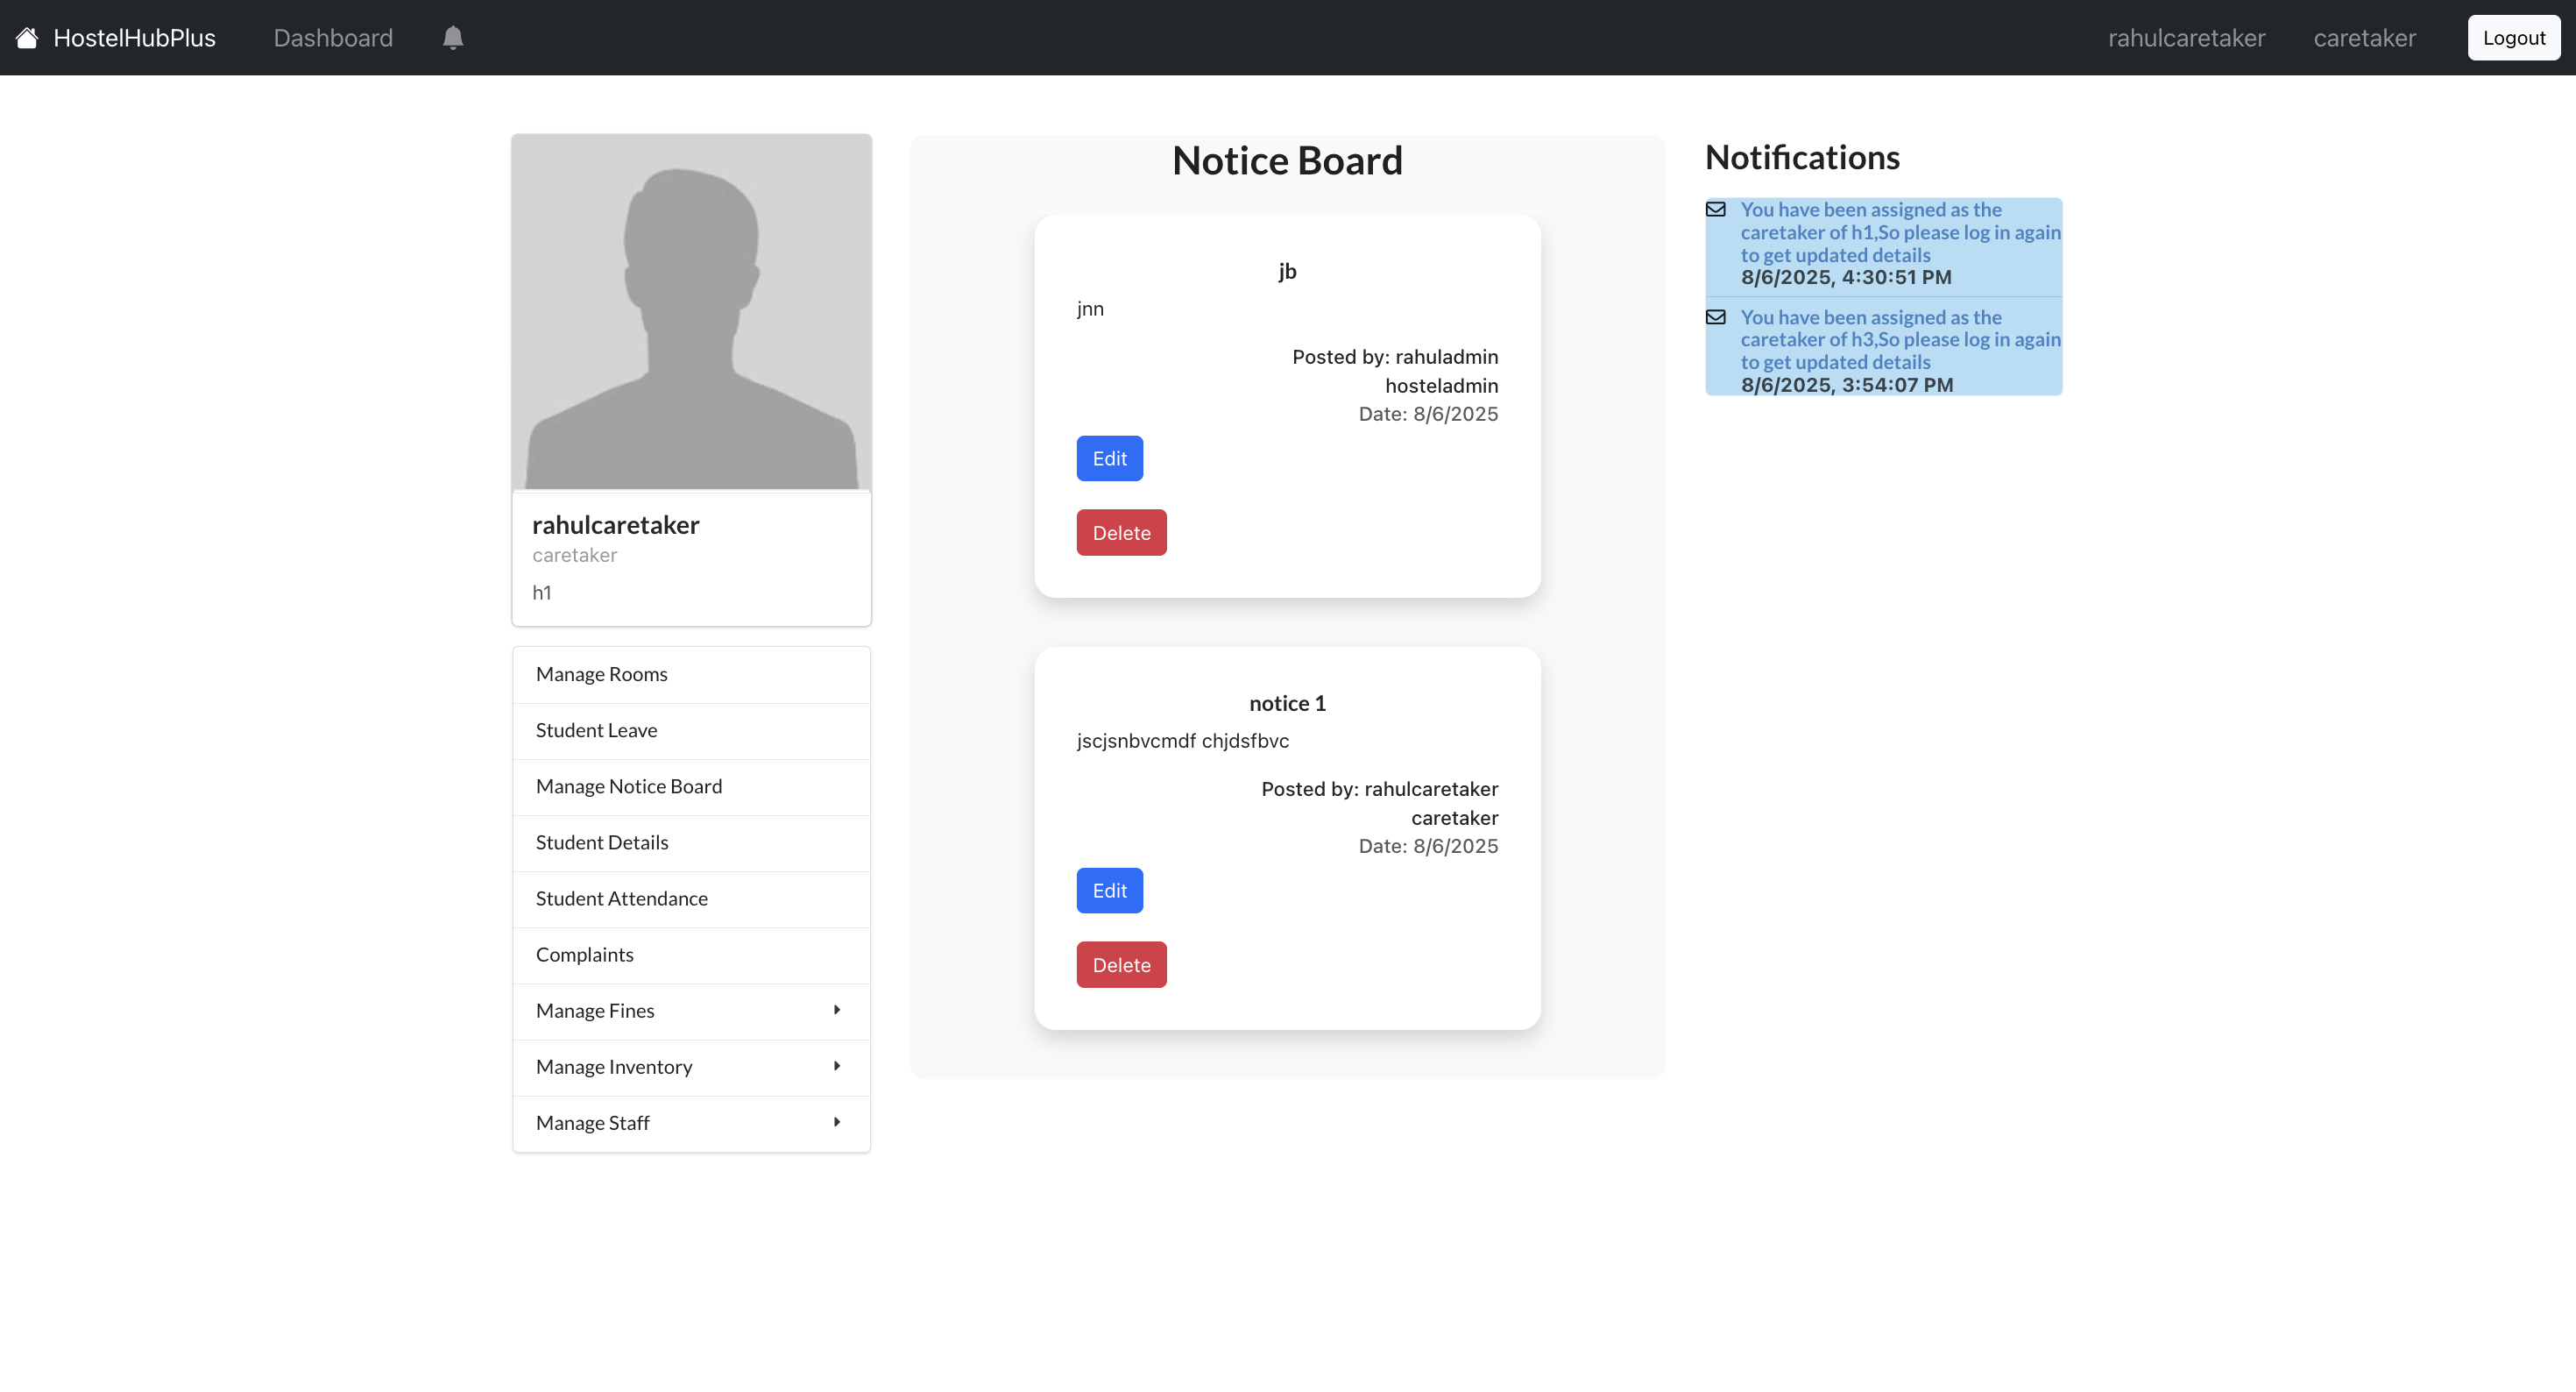Click the HostelHubPlus brand name
Image resolution: width=2576 pixels, height=1392 pixels.
[x=134, y=38]
